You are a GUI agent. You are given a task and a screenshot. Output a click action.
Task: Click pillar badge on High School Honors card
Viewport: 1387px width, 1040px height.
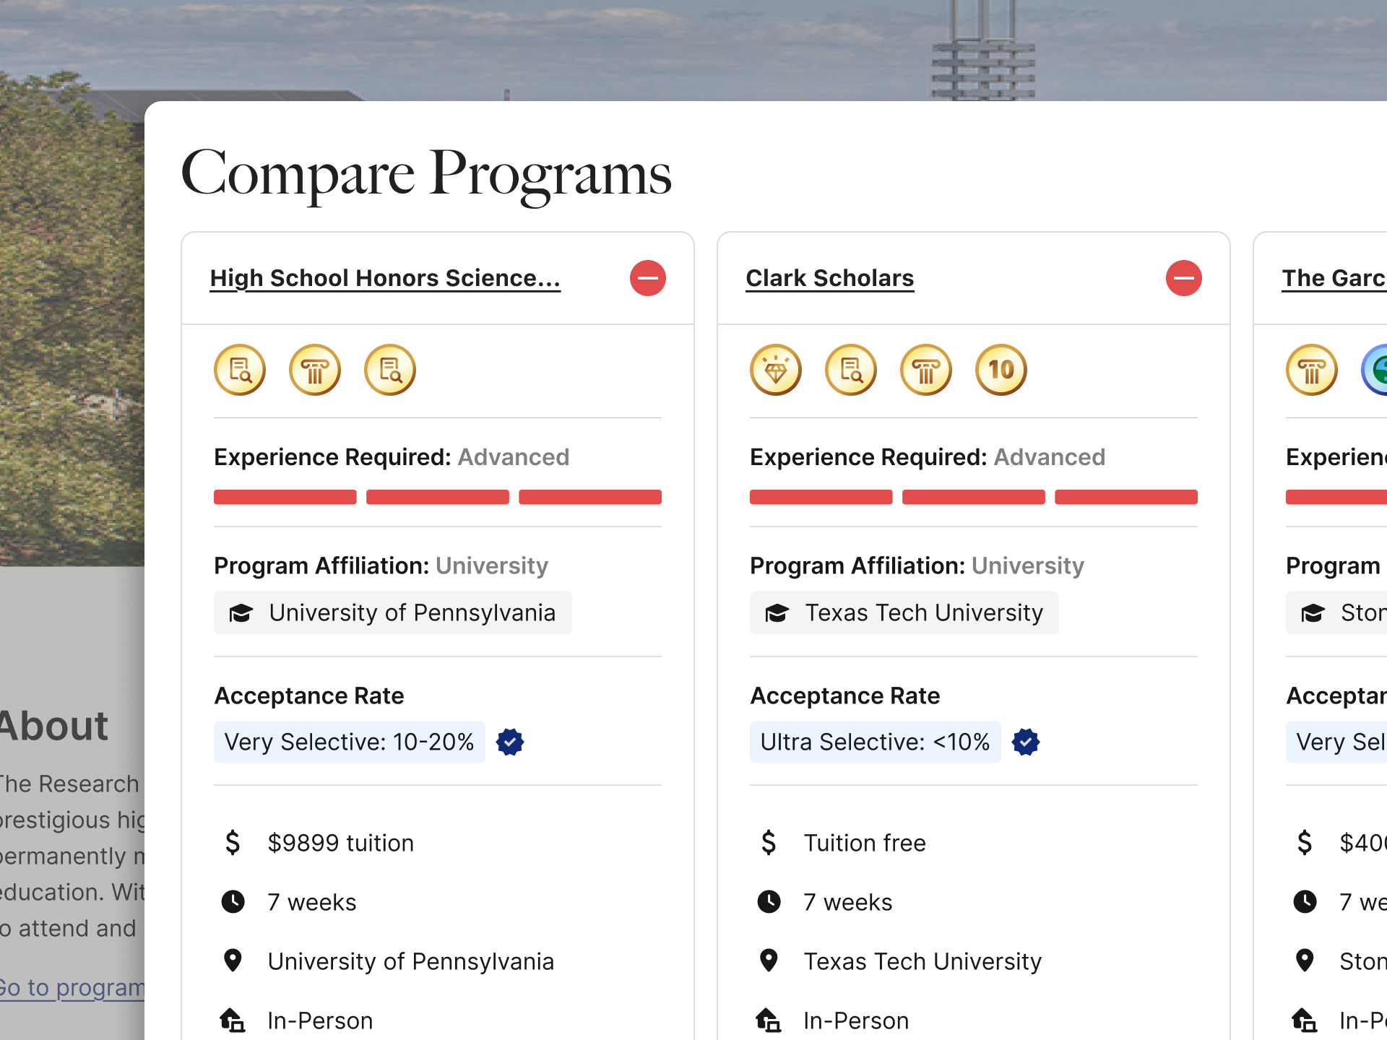(315, 370)
